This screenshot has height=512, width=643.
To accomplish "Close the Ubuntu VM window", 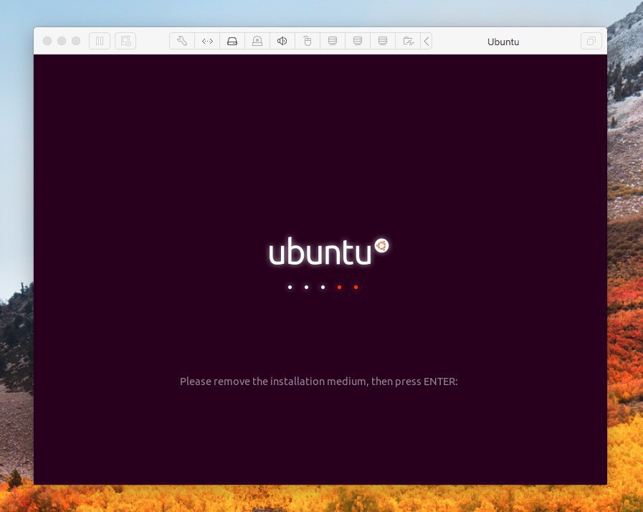I will click(47, 41).
